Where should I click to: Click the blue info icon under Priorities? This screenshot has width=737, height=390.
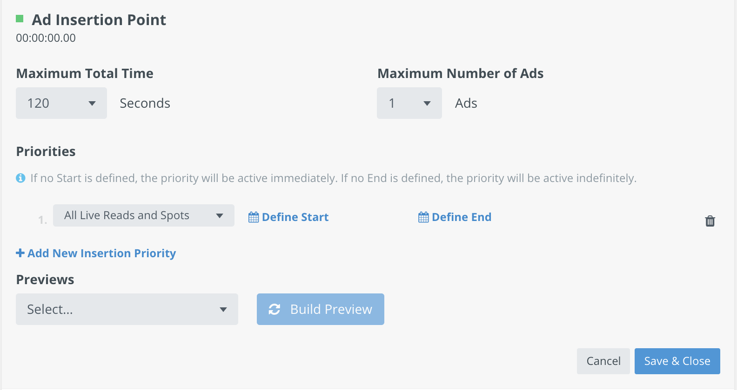coord(20,178)
